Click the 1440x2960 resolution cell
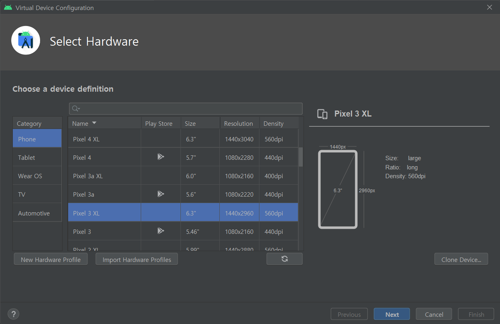Screen dimensions: 500x324 (239, 213)
